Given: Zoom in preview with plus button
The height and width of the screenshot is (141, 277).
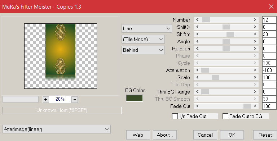Looking at the screenshot, I should pyautogui.click(x=46, y=99).
